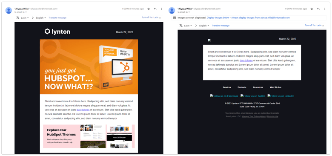This screenshot has width=332, height=156.
Task: Reply to the left email using arrow icon
Action: (155, 9)
